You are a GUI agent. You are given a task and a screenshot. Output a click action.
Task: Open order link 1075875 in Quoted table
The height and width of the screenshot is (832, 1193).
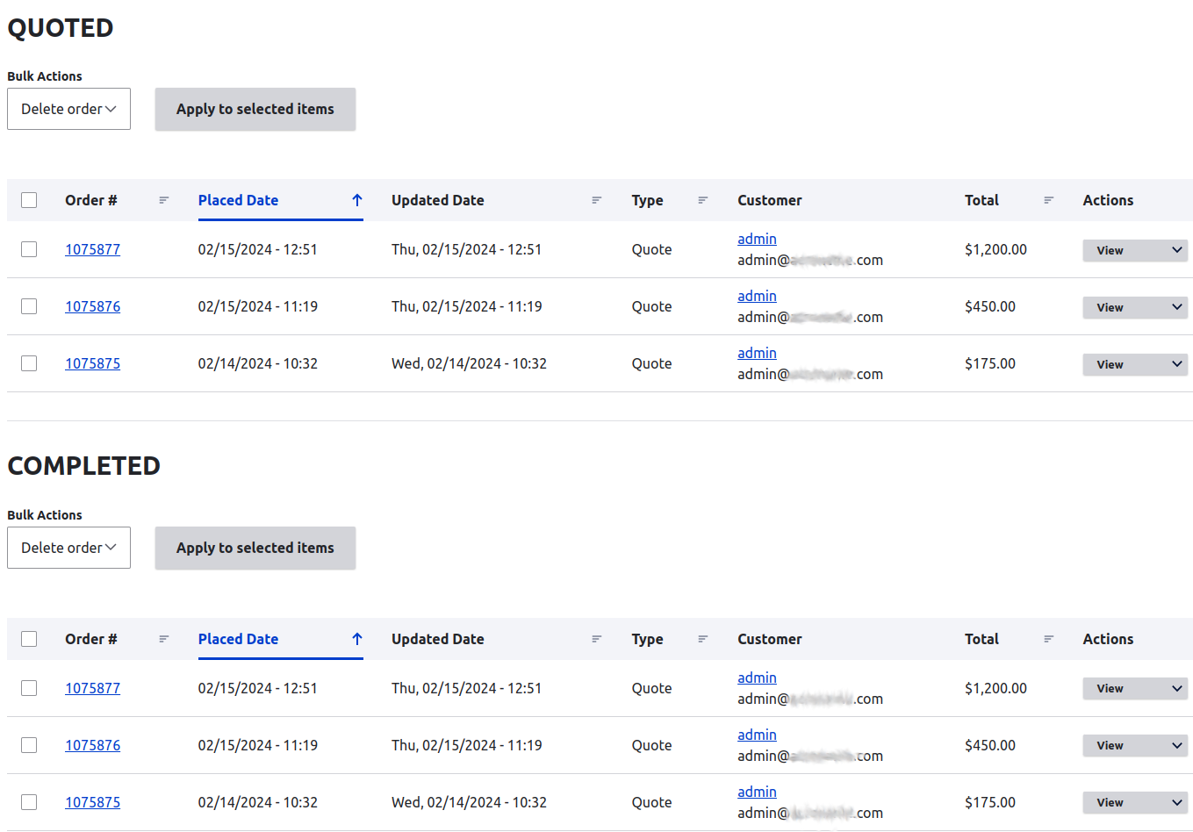[92, 363]
